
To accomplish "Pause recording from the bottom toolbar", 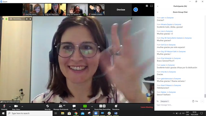I will (x=101, y=106).
